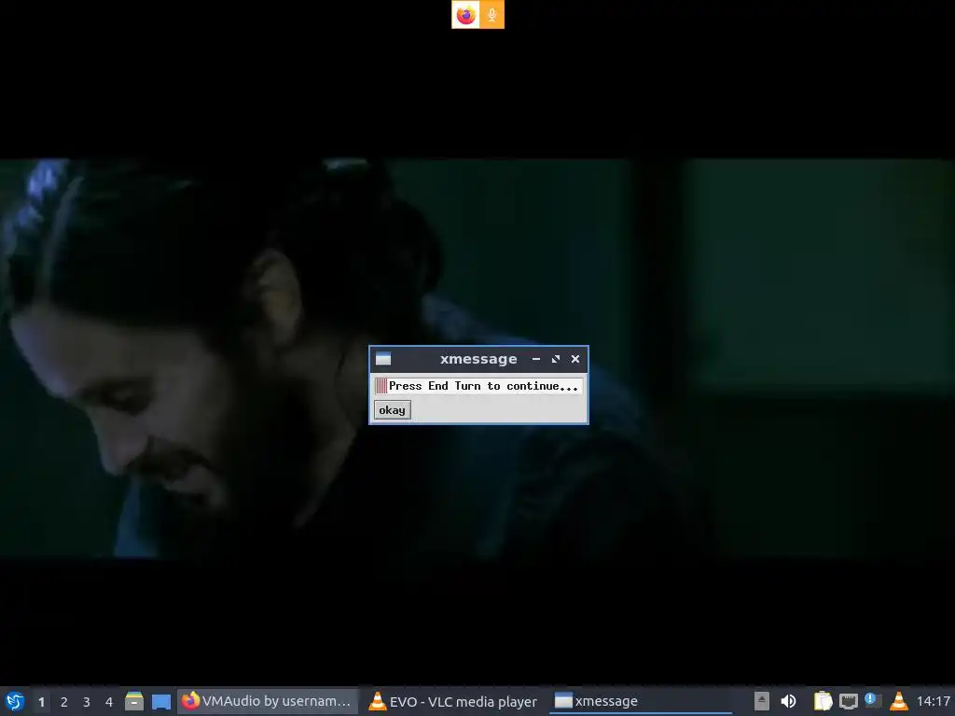Select the xmessage taskbar entry

coord(641,701)
